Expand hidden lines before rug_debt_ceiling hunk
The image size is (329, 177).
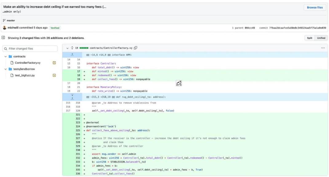[72, 97]
